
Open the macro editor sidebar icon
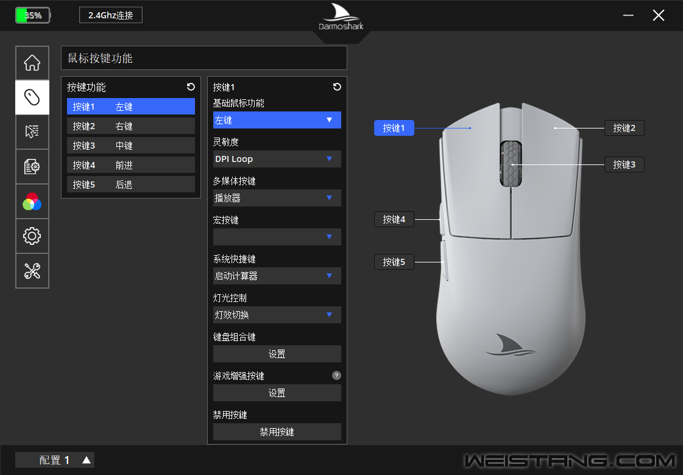[32, 166]
